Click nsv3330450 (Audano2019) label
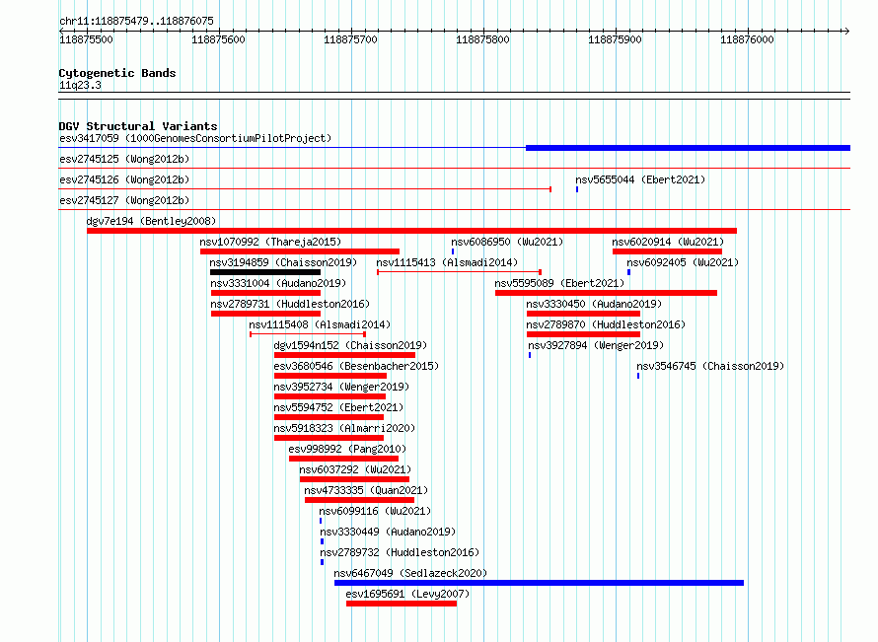Image resolution: width=878 pixels, height=642 pixels. 594,304
